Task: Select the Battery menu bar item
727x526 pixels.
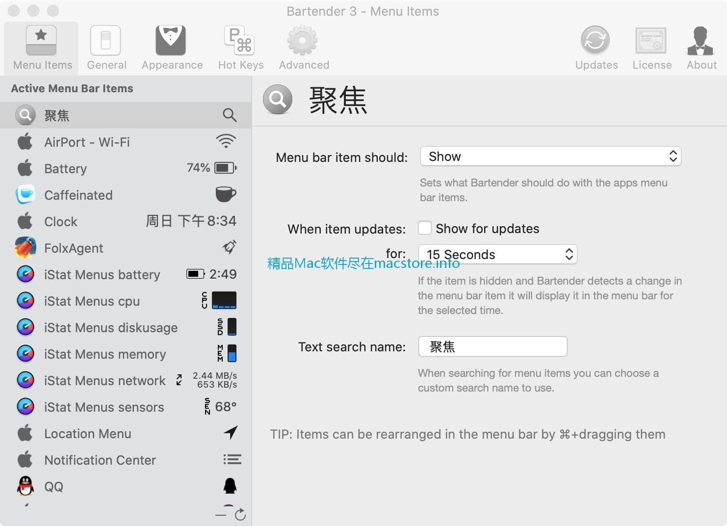Action: 126,168
